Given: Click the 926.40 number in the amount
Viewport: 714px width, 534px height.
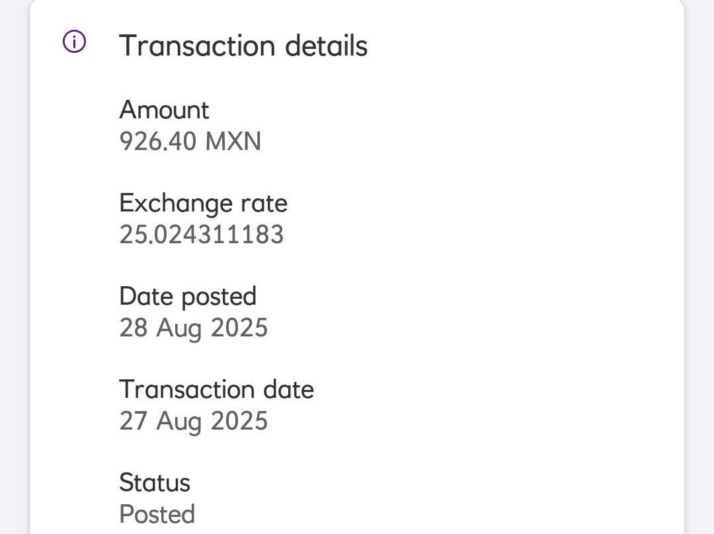Looking at the screenshot, I should 157,141.
